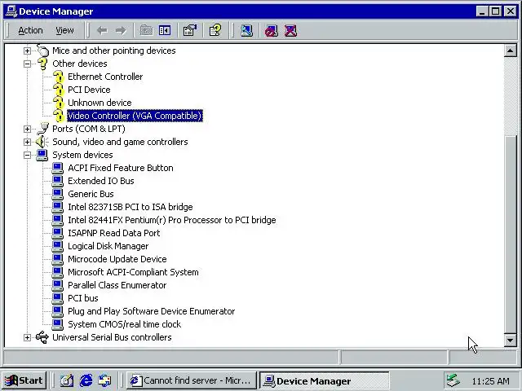Click the Uninstall device toolbar icon
This screenshot has height=391, width=522.
[x=290, y=31]
